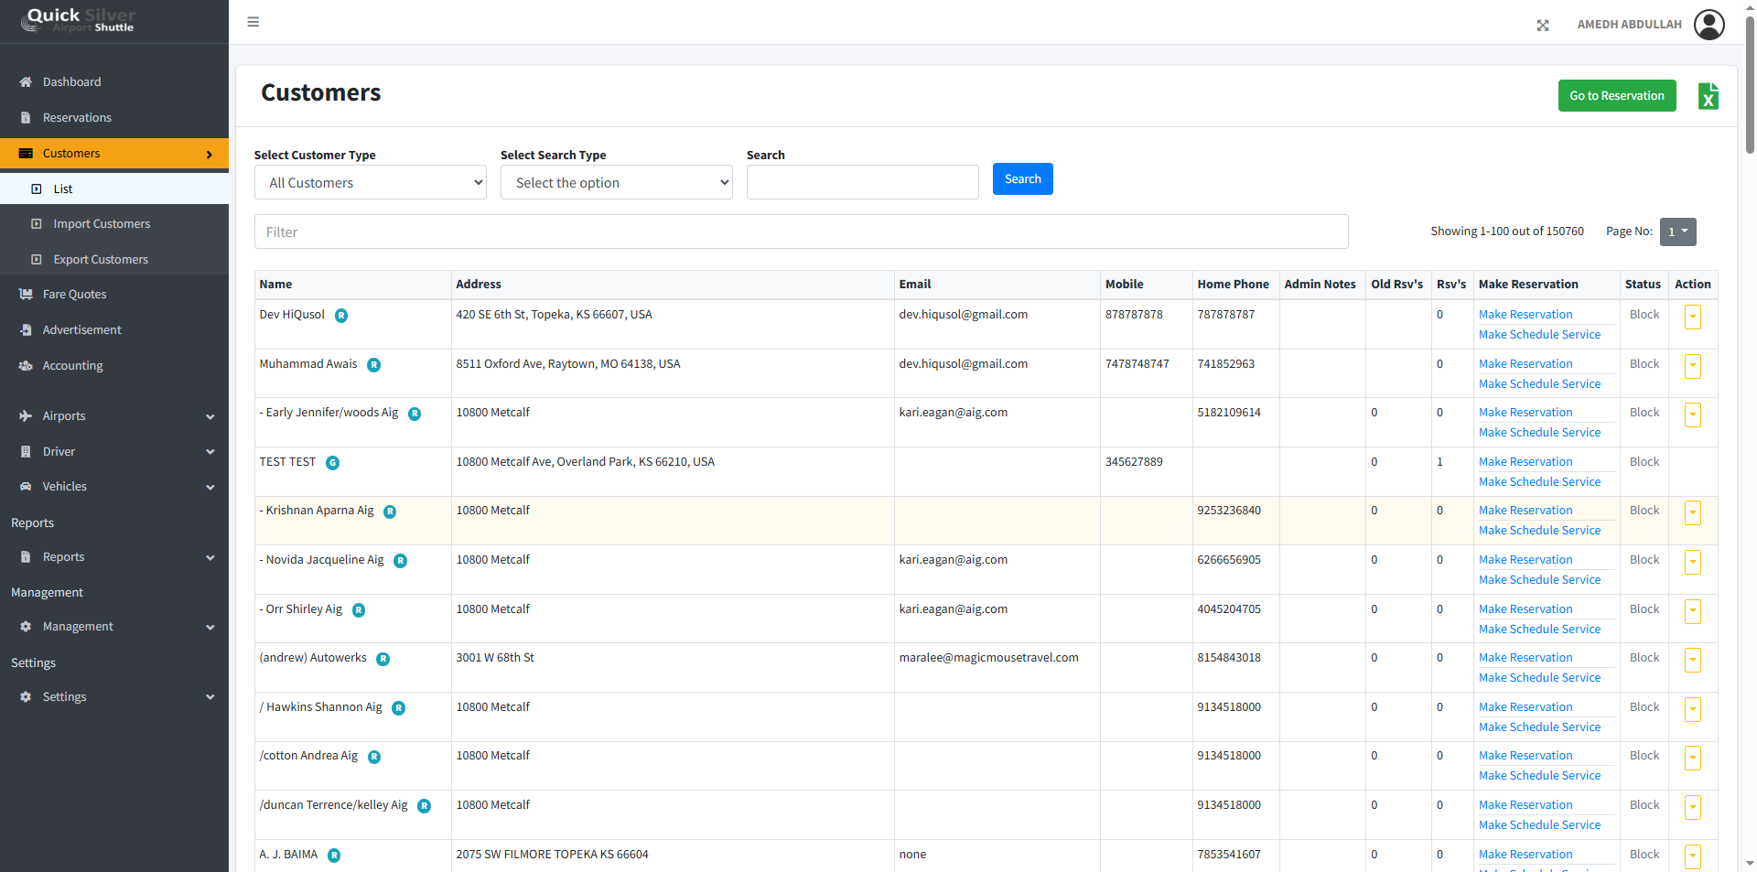Viewport: 1757px width, 872px height.
Task: Click the Go to Reservation button
Action: point(1616,96)
